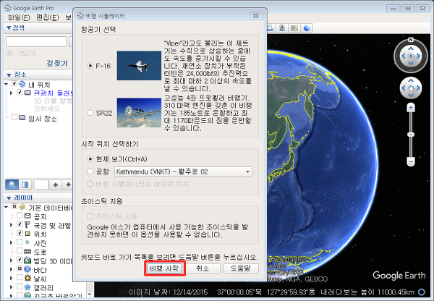This screenshot has width=434, height=301.
Task: Move selected place up with arrow
Action: click(56, 185)
